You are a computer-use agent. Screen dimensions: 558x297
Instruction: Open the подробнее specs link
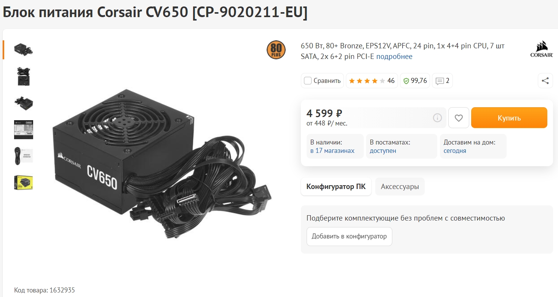(x=394, y=57)
